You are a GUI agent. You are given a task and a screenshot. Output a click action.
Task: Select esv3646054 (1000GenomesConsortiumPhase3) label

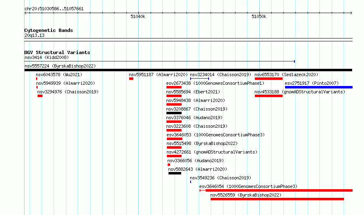(x=248, y=186)
